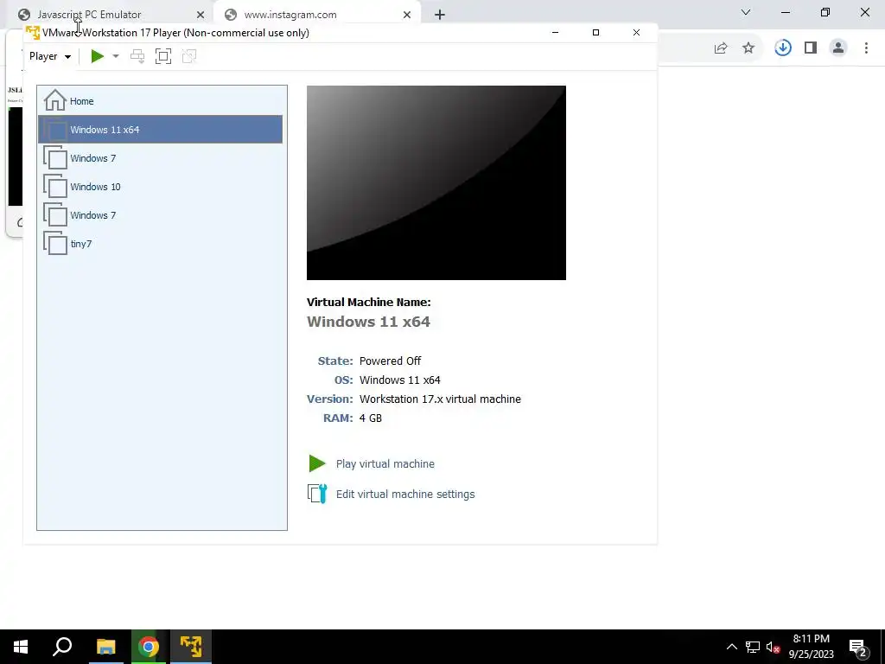Minimize the VMware Player window
885x664 pixels.
coord(555,33)
